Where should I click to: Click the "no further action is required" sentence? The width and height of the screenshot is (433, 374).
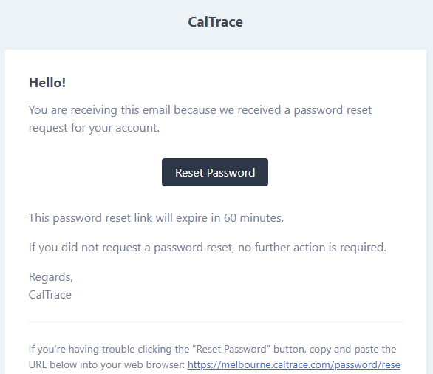pyautogui.click(x=208, y=247)
